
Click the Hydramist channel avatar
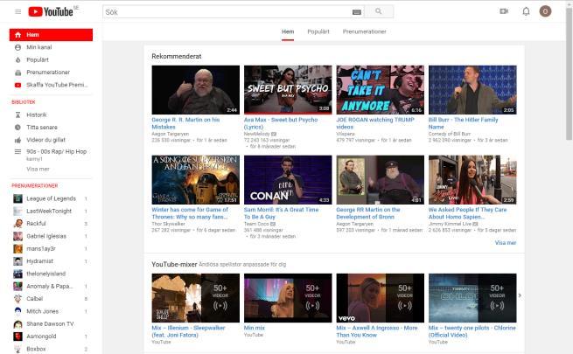click(17, 261)
